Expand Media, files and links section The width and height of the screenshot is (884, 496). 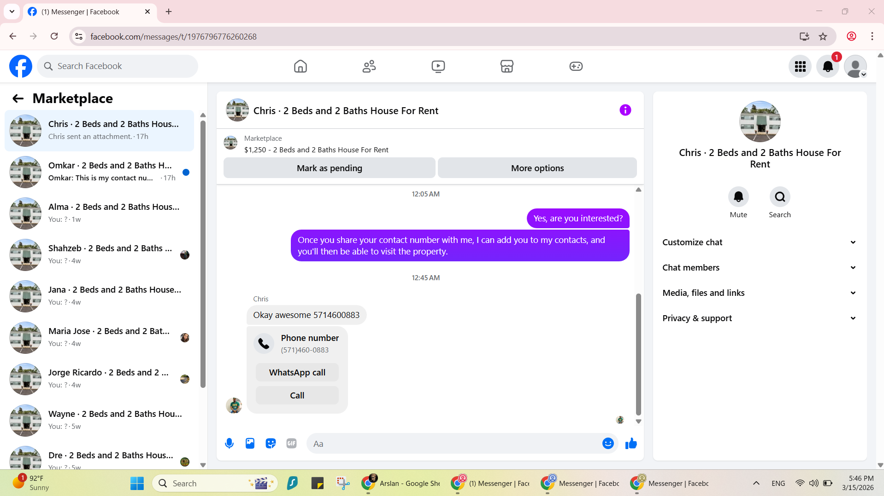click(x=760, y=293)
